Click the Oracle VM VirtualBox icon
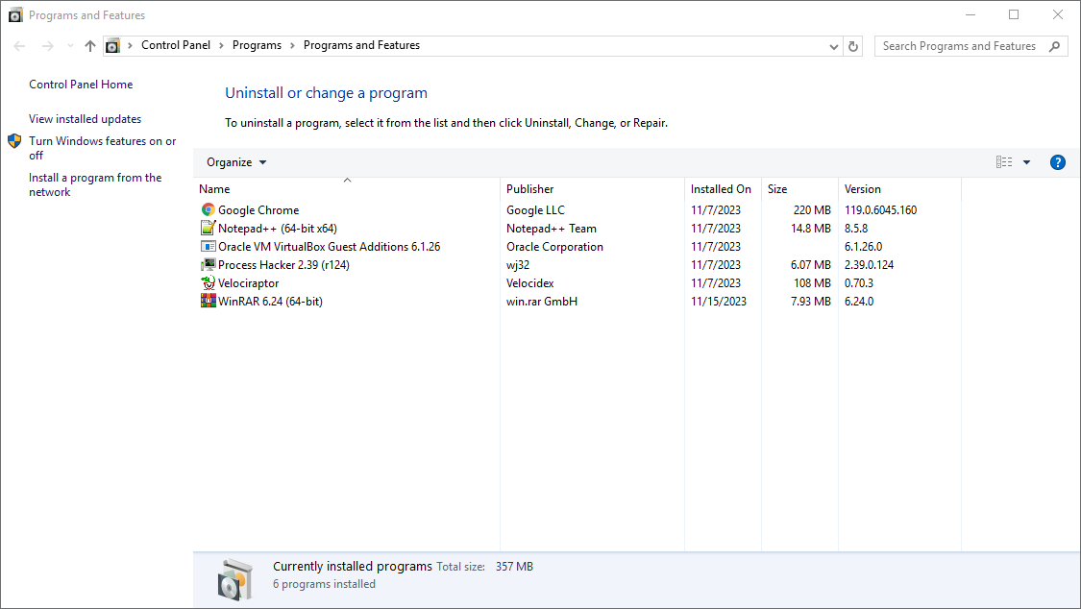The image size is (1081, 609). tap(208, 246)
